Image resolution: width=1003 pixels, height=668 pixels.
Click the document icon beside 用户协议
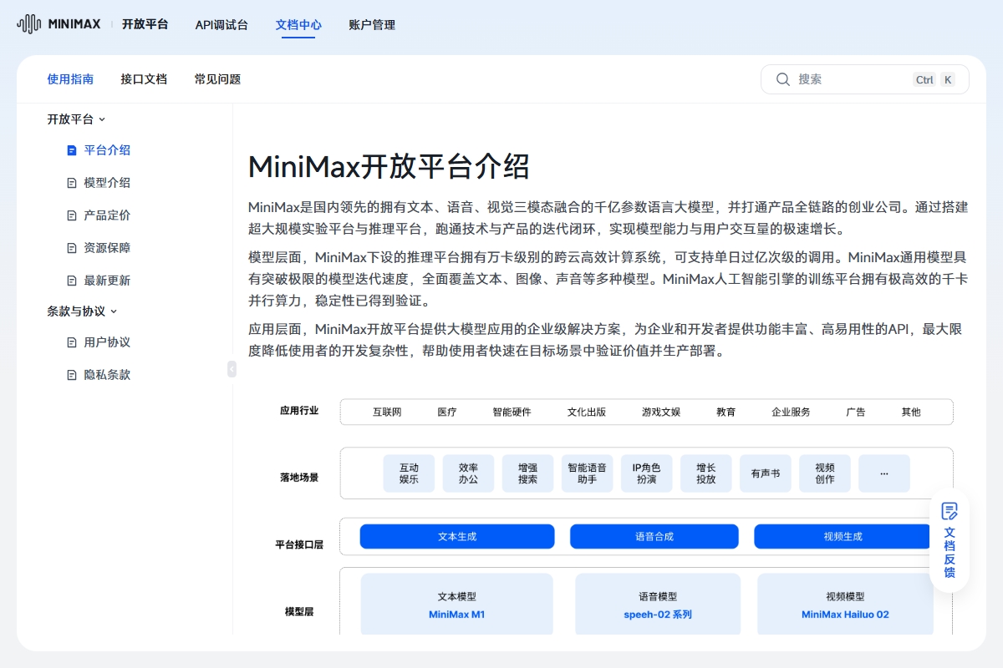click(71, 342)
